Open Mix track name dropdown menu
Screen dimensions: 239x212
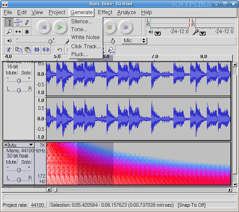pos(21,145)
